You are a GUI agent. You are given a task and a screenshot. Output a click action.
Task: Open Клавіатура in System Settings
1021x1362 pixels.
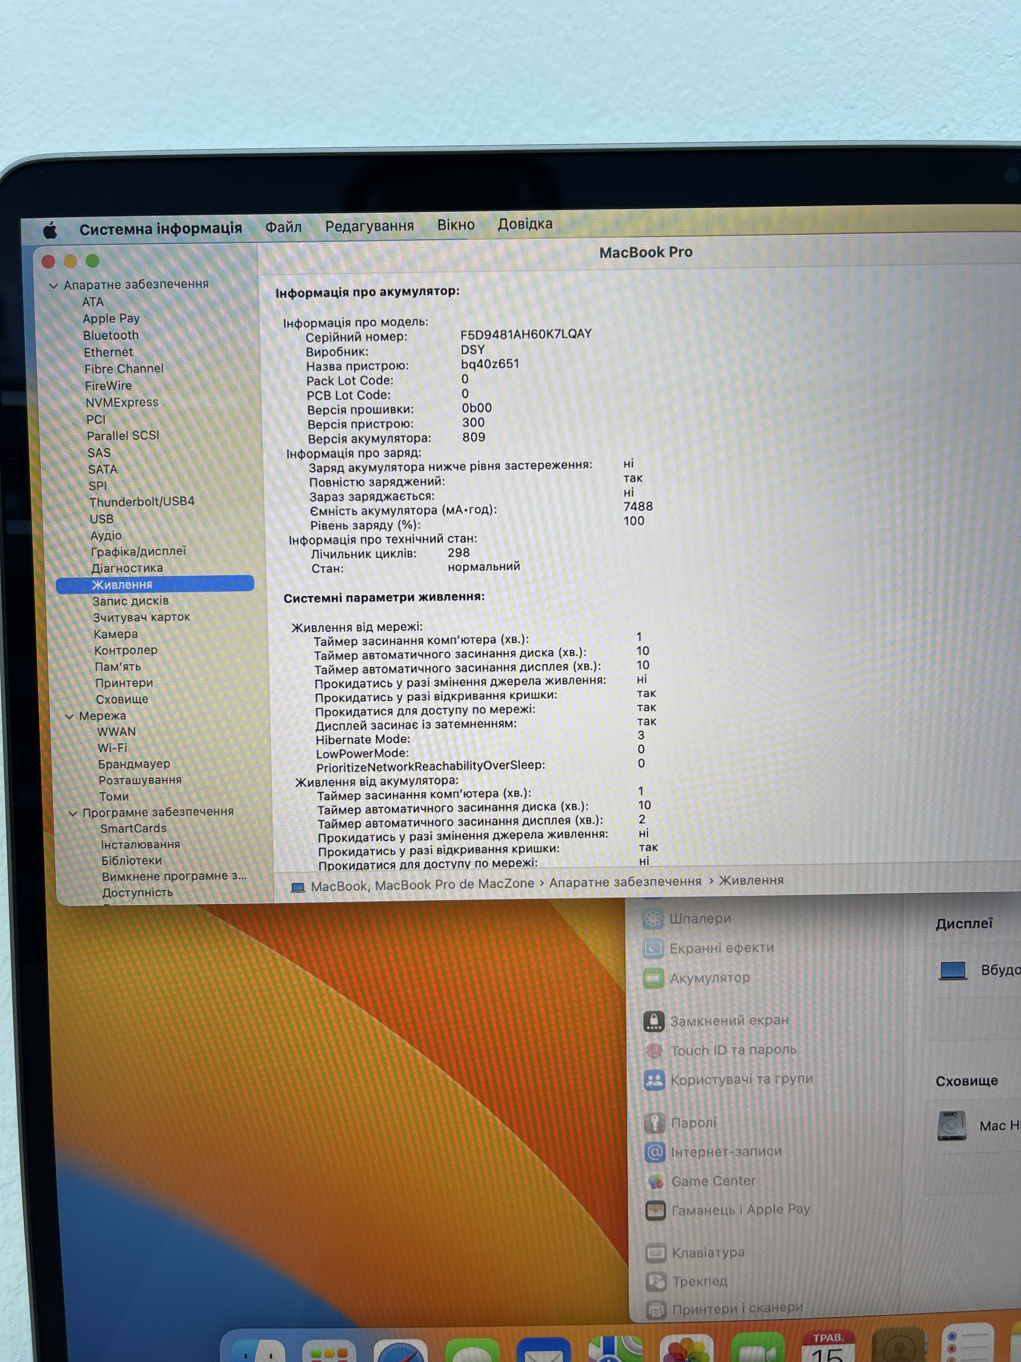tap(708, 1252)
